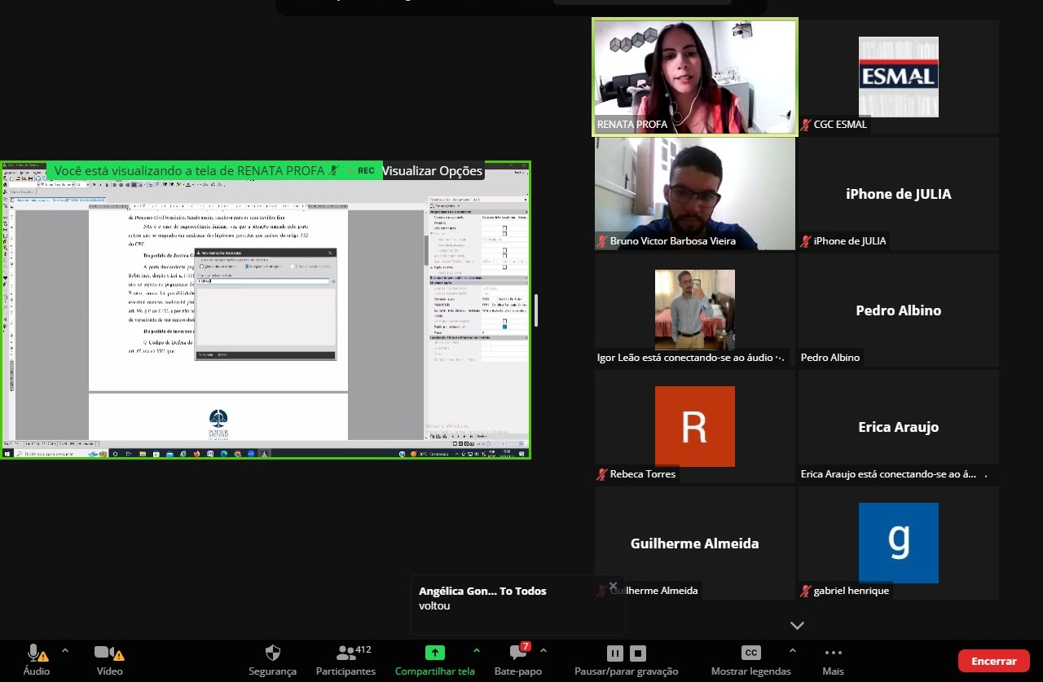Expand the share options arrow beside Compartilhar tela
Screen dimensions: 1043x682
point(477,650)
